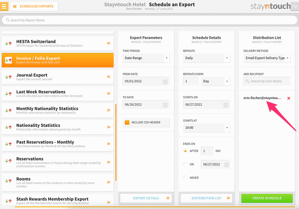
Task: Select Past Reservations - Monthly report
Action: pyautogui.click(x=58, y=144)
